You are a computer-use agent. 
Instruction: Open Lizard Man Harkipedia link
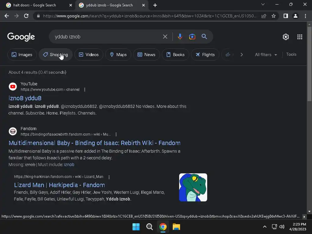(59, 185)
